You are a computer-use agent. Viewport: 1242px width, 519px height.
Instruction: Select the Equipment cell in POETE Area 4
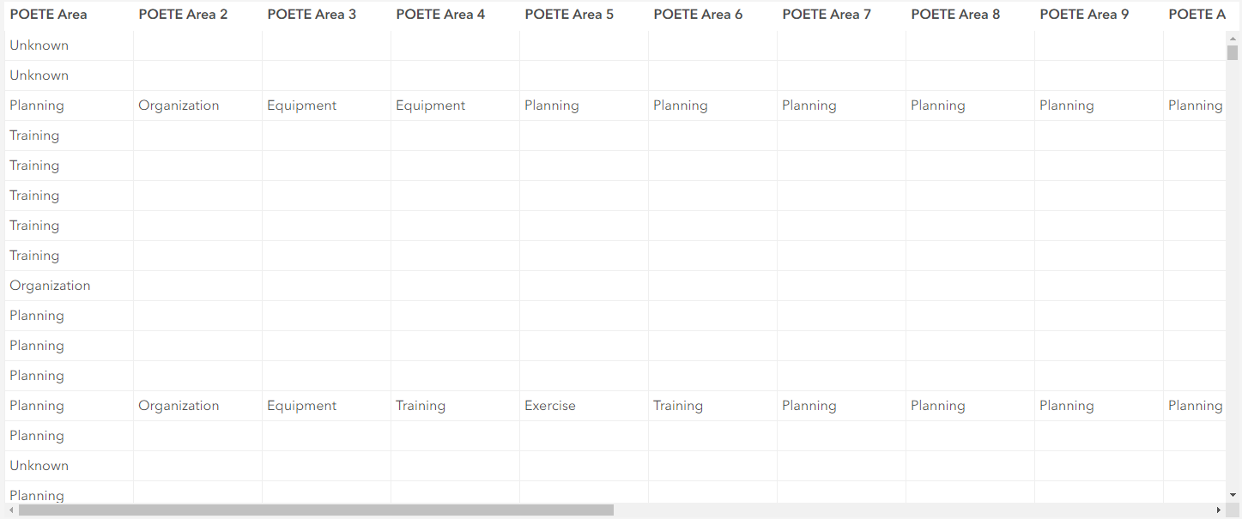(430, 106)
